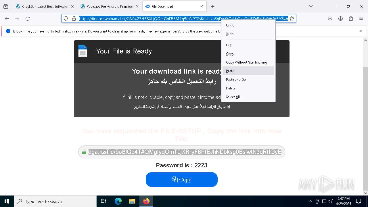Screen dimensions: 368x207
Task: Open Windows notification center
Action: 359,201
